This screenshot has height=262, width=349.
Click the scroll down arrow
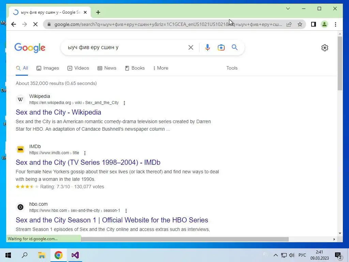tap(340, 233)
